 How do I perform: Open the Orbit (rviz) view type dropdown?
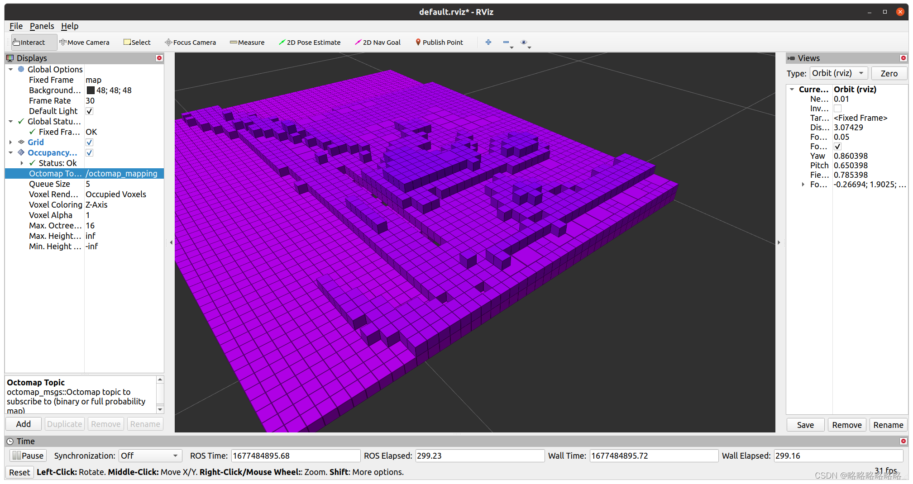click(x=838, y=73)
